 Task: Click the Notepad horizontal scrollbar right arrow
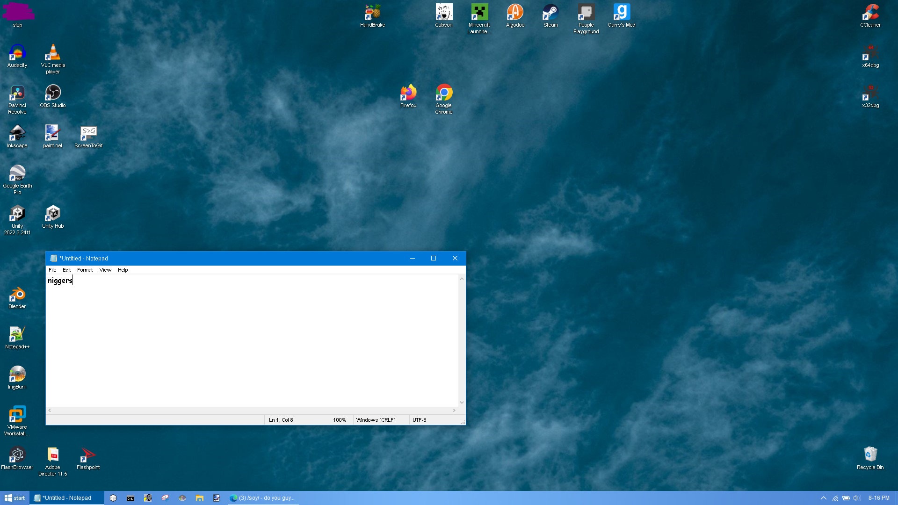pyautogui.click(x=454, y=410)
